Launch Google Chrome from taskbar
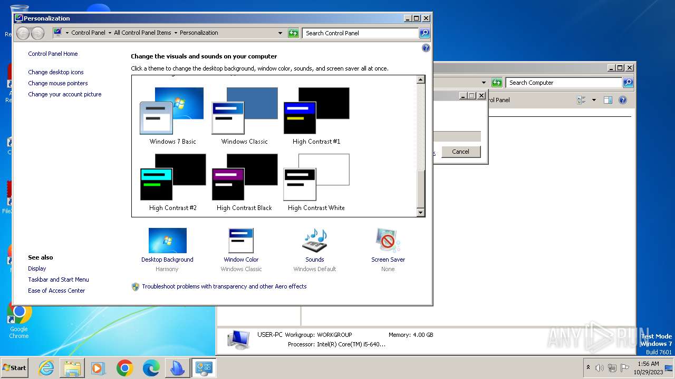 point(124,368)
